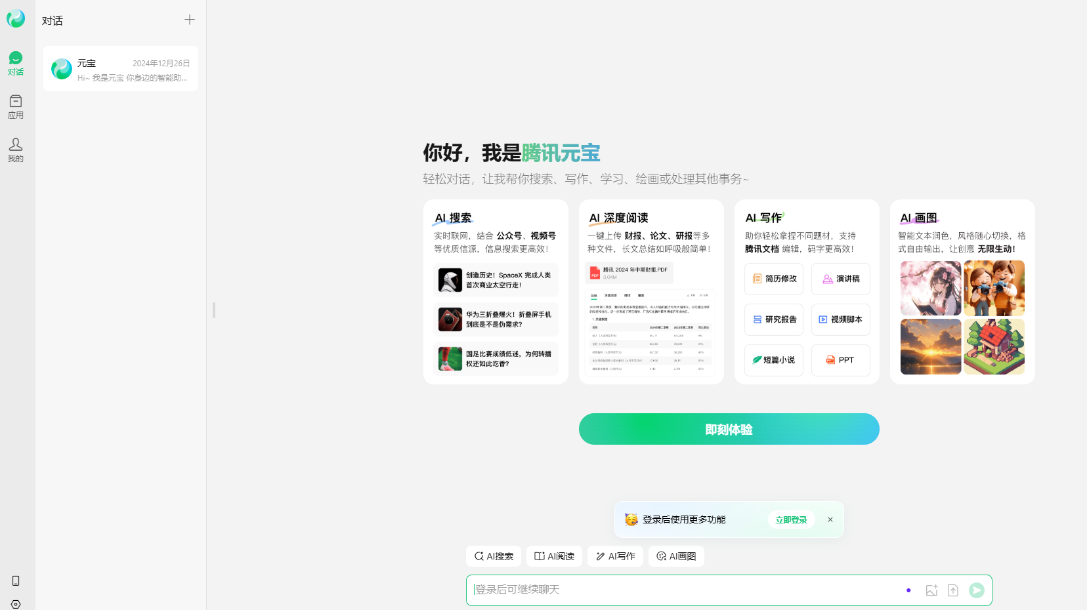Click the emoji icon in login banner
The height and width of the screenshot is (610, 1087).
coord(631,519)
